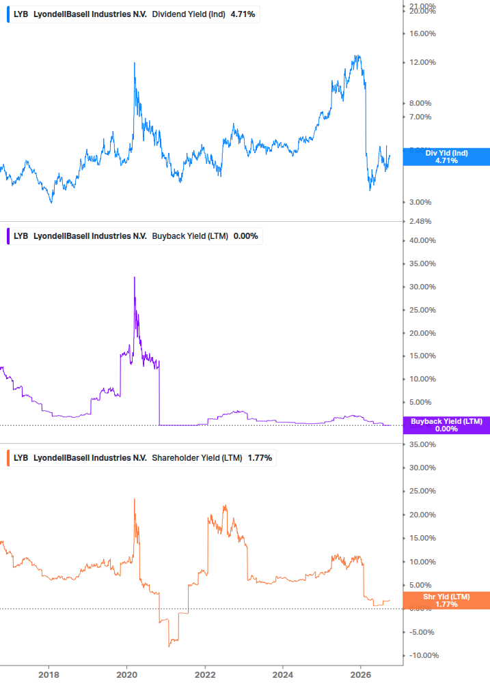Click the 2024 label on the time axis
The image size is (490, 686).
282,674
